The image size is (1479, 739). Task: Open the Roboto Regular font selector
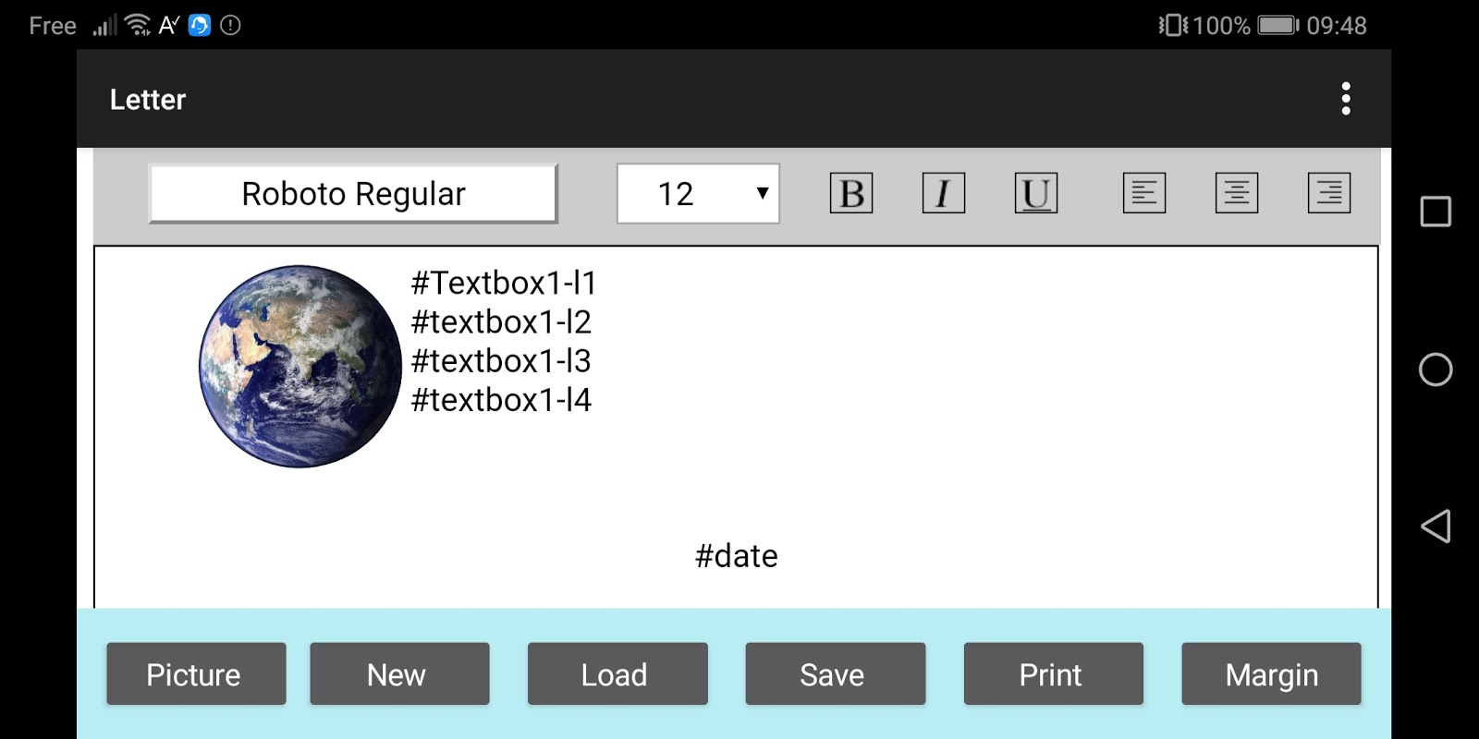pos(353,194)
